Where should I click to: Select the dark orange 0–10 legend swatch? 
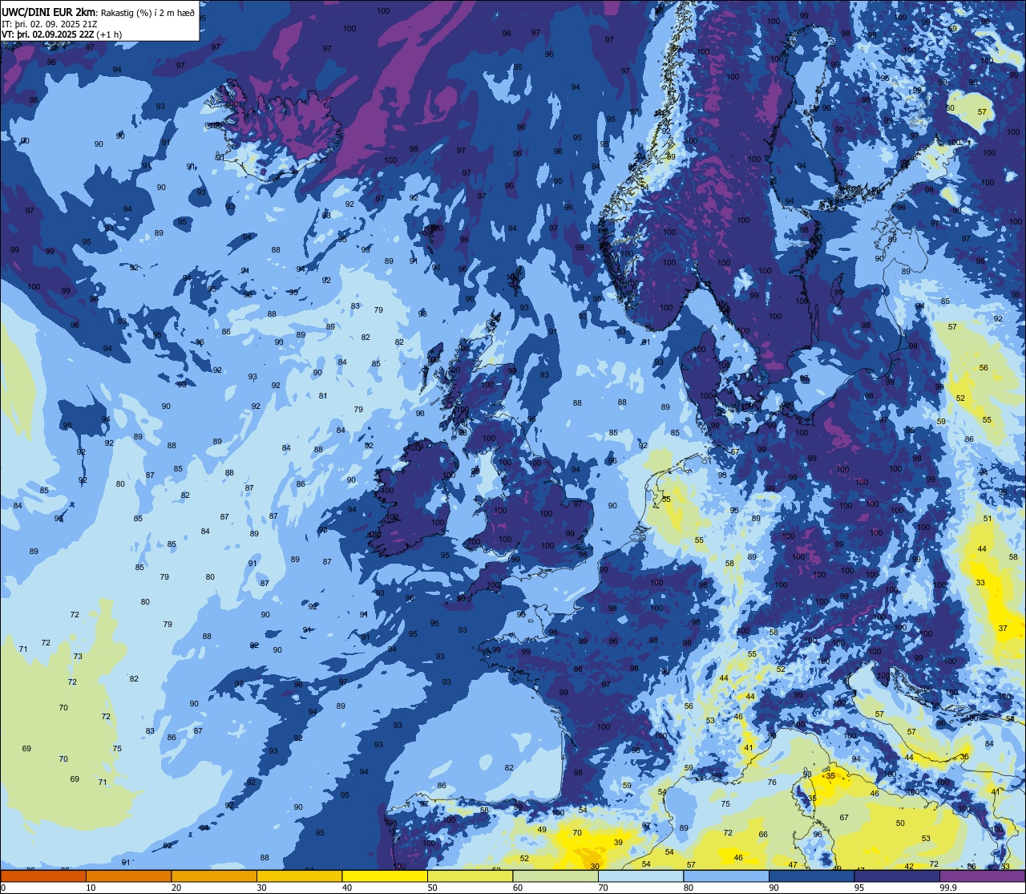tap(43, 876)
